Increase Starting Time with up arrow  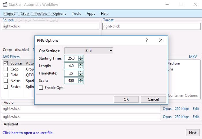pyautogui.click(x=81, y=57)
